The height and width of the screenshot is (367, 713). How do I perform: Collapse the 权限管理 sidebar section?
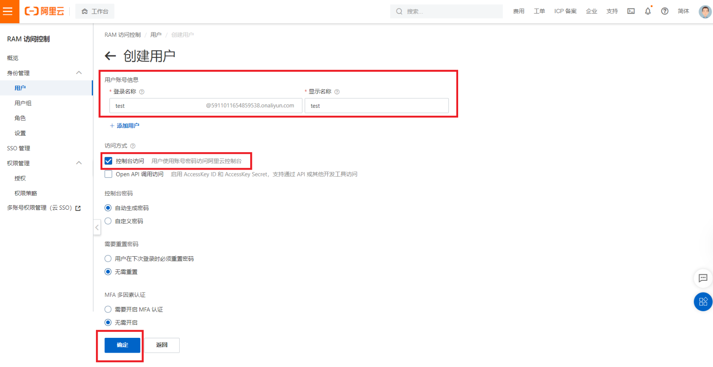(x=79, y=163)
